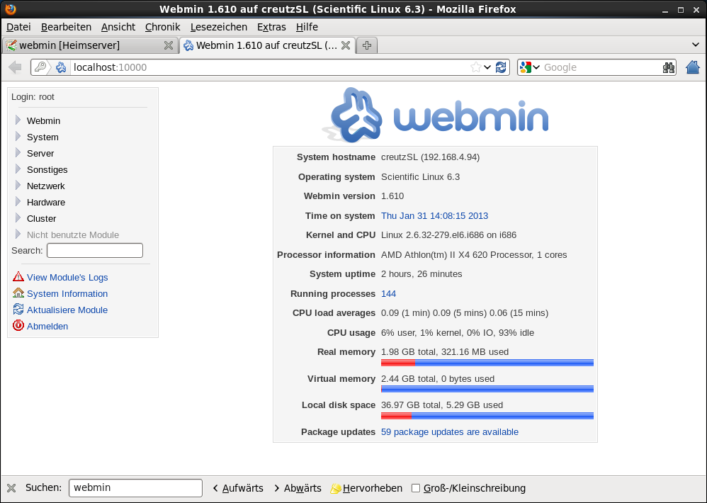This screenshot has width=707, height=503.
Task: Click the red Abmelden logout icon
Action: (x=18, y=326)
